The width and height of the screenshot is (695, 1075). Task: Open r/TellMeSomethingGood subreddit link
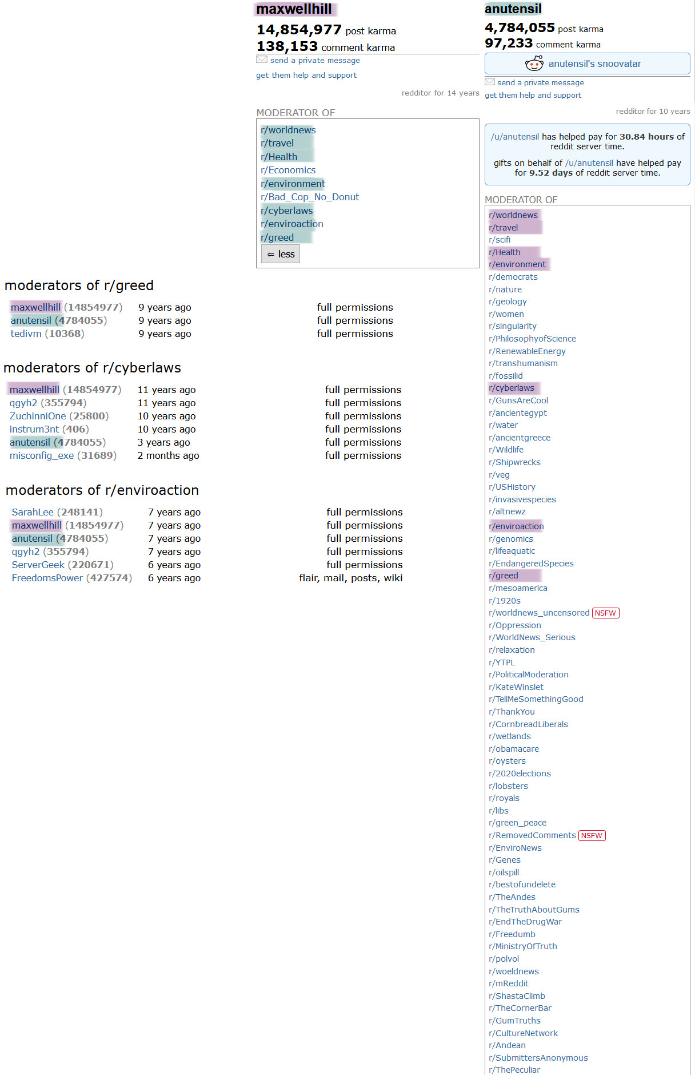pyautogui.click(x=536, y=699)
